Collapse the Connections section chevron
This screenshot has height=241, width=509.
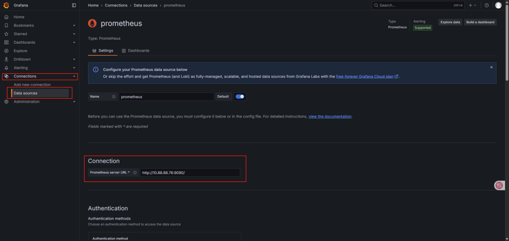[74, 76]
